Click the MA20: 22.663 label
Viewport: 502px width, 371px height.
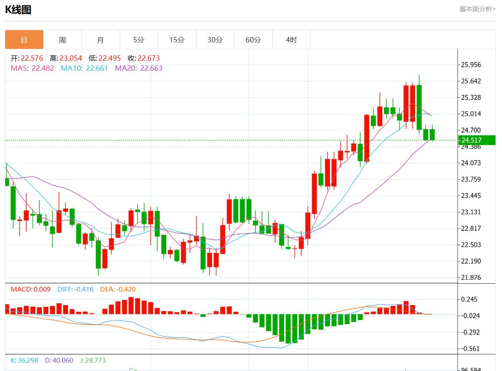pos(139,68)
